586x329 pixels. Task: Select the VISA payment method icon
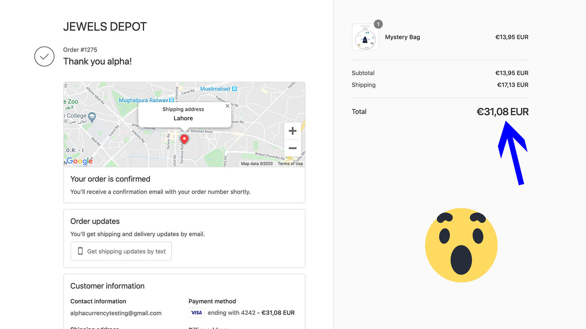[x=196, y=313]
